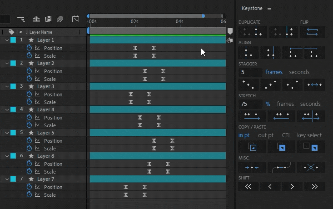
Task: Select seconds unit for Stagger
Action: coord(299,72)
